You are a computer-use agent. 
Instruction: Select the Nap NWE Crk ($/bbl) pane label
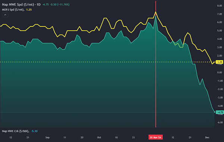click(15, 131)
